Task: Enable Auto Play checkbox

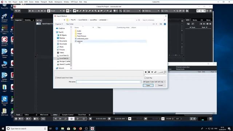Action: (x=145, y=78)
